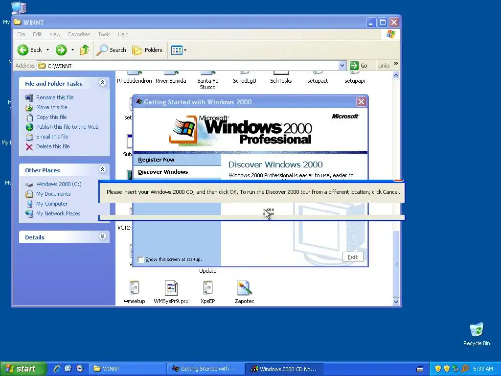
Task: Open My Network Places link
Action: coord(58,213)
